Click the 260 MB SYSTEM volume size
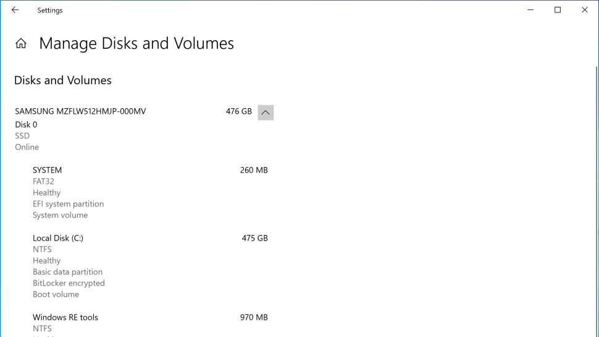This screenshot has width=599, height=337. pyautogui.click(x=254, y=170)
